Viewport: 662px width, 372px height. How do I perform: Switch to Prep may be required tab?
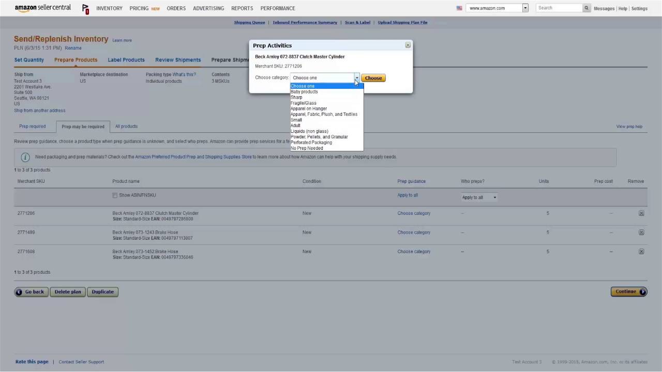click(x=83, y=127)
